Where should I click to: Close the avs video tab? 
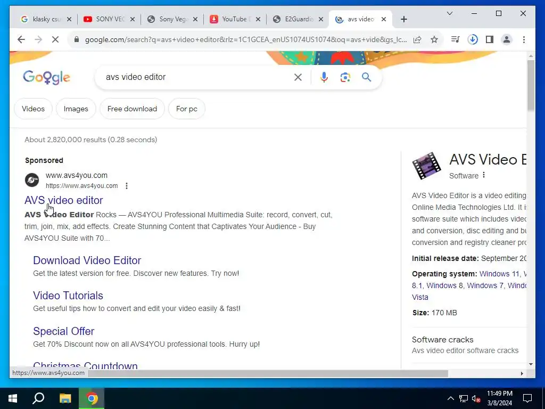coord(384,19)
